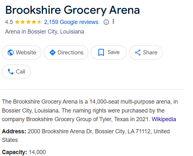Call the arena with Call button
Viewport: 193px width, 156px height.
[16, 72]
